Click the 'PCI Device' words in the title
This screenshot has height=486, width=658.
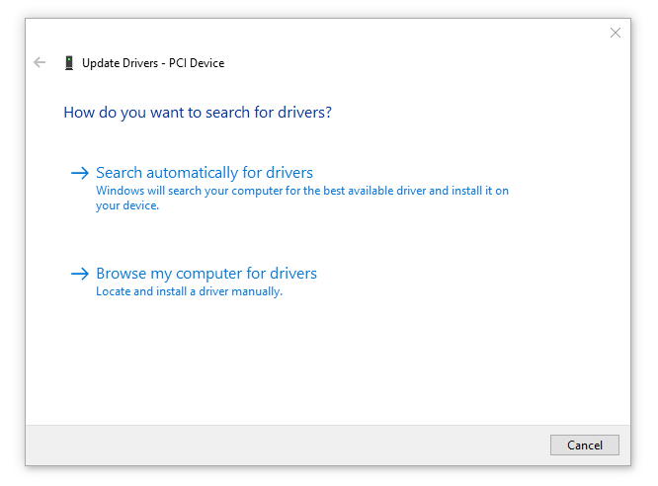[197, 63]
